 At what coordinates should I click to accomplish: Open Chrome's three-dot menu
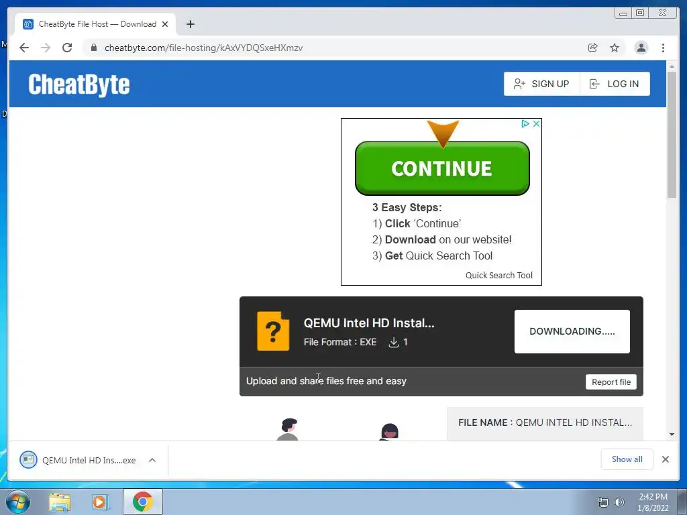pos(663,48)
